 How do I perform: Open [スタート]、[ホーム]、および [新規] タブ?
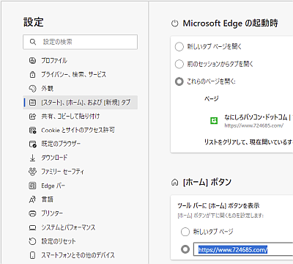tap(81, 102)
